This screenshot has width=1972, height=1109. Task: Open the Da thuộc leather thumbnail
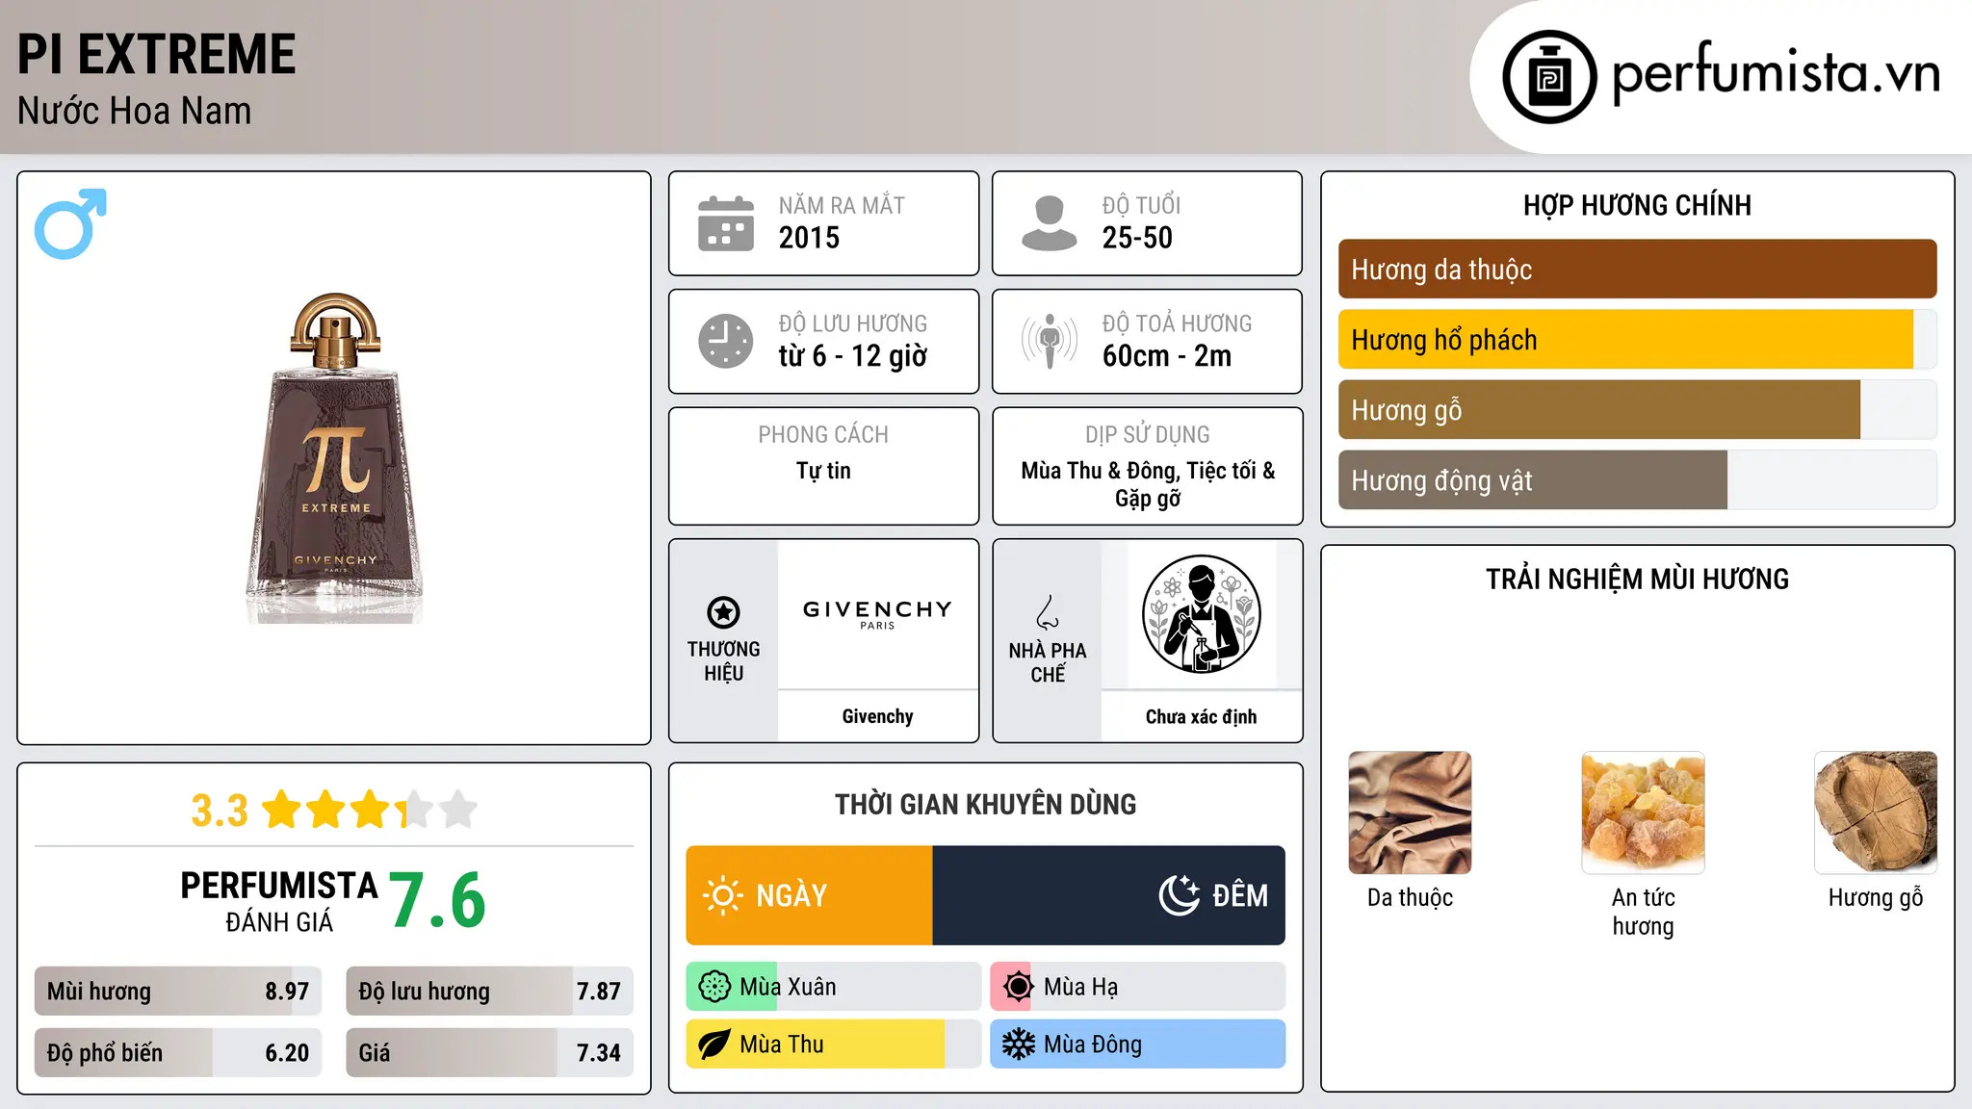coord(1410,812)
